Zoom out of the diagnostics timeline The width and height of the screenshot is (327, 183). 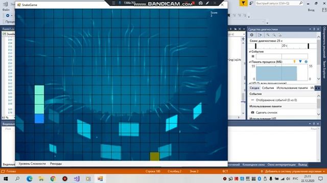[x=274, y=35]
